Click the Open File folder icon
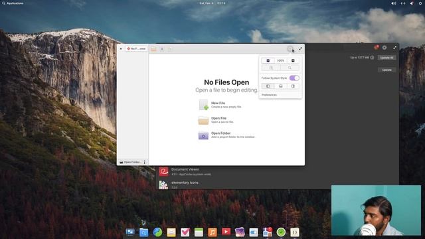 coord(203,120)
